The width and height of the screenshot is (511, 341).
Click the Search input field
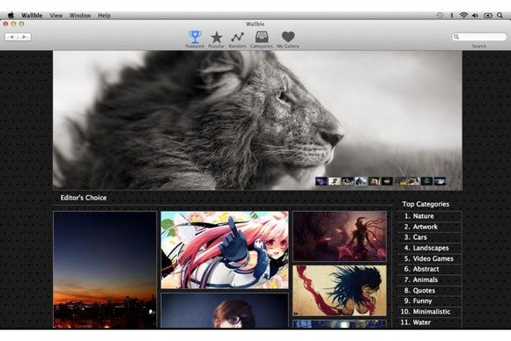tap(479, 37)
